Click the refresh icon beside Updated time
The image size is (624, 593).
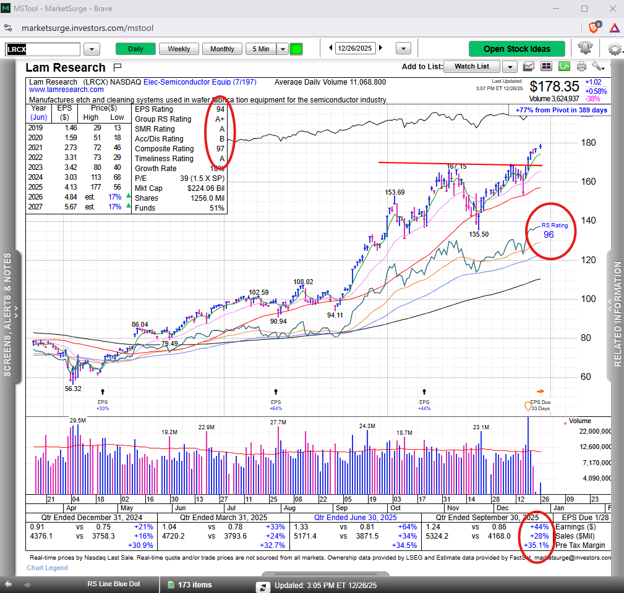coord(263,587)
